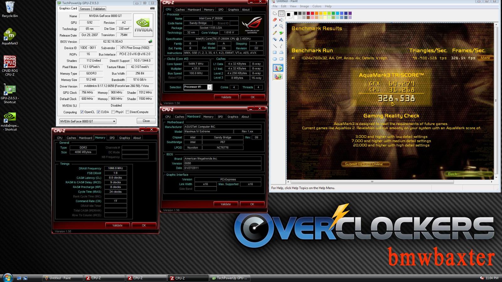Select the Pencil tool in Paint
The height and width of the screenshot is (282, 502).
(x=275, y=33)
